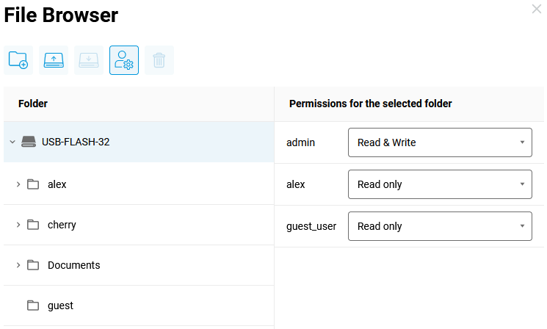The image size is (547, 329).
Task: Click the download from drive icon
Action: coord(89,60)
